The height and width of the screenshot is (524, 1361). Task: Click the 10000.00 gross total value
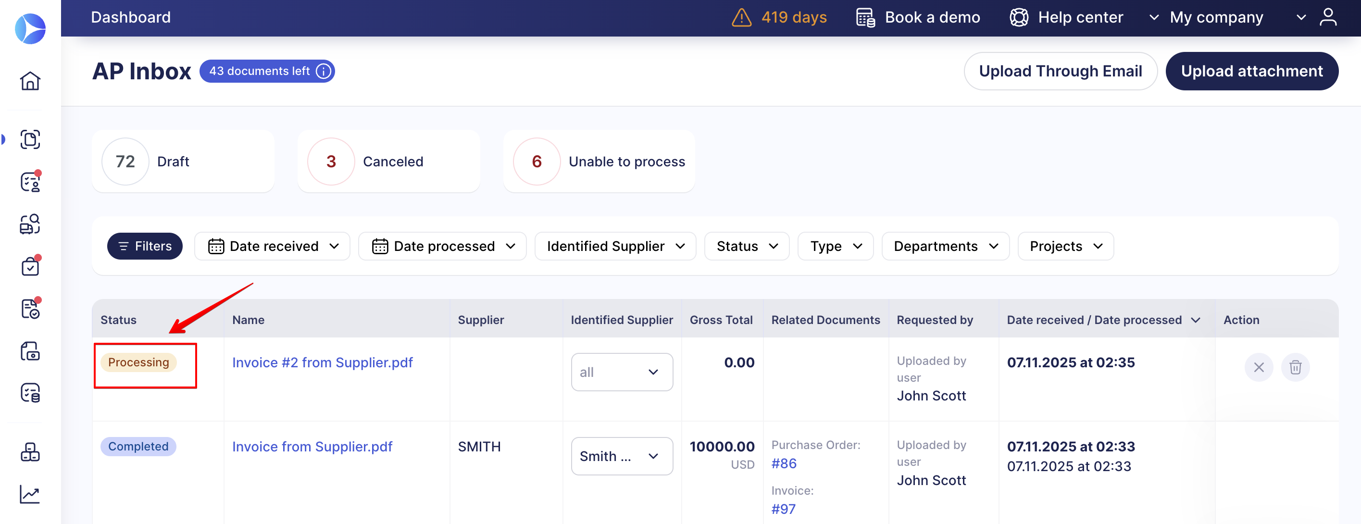click(722, 446)
